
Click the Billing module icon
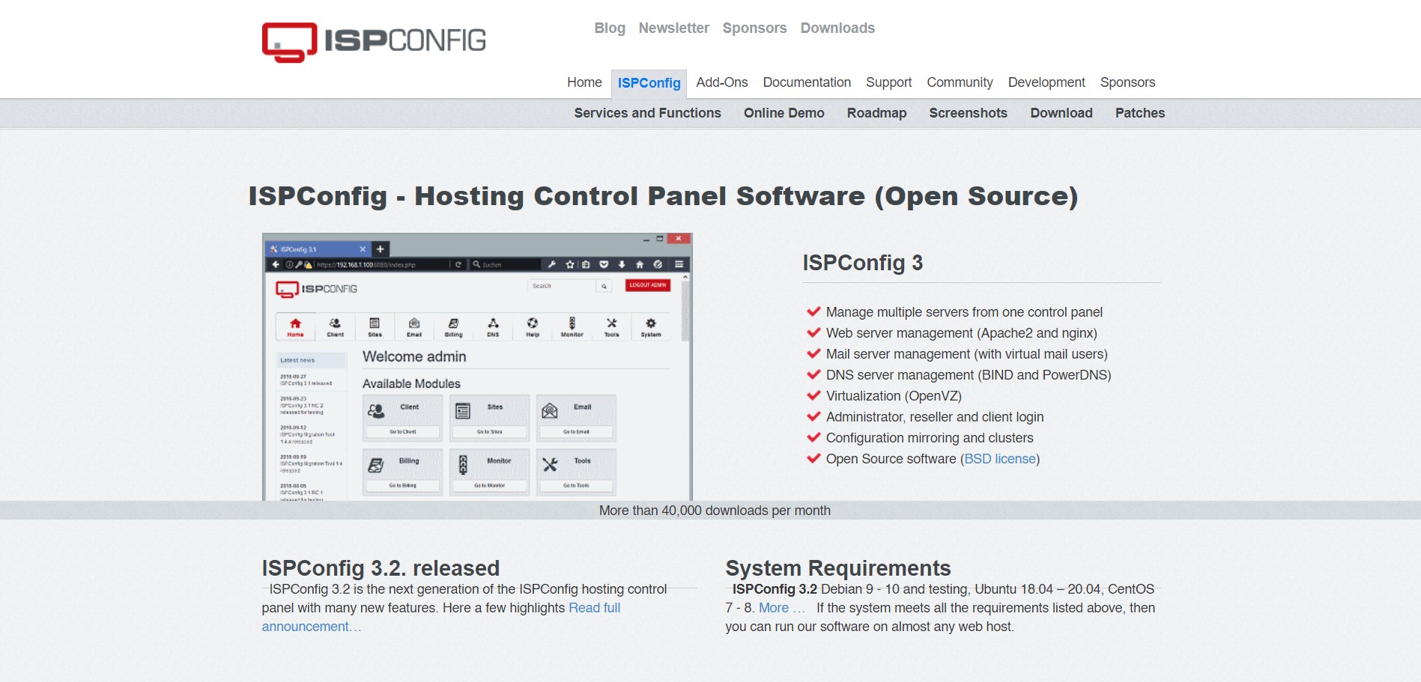[453, 323]
